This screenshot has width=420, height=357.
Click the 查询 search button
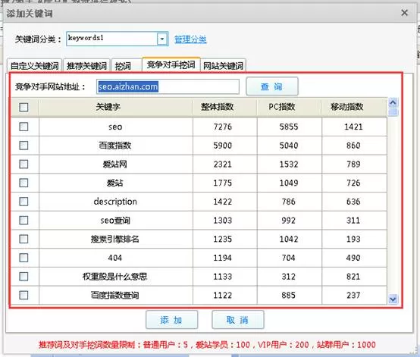click(272, 86)
